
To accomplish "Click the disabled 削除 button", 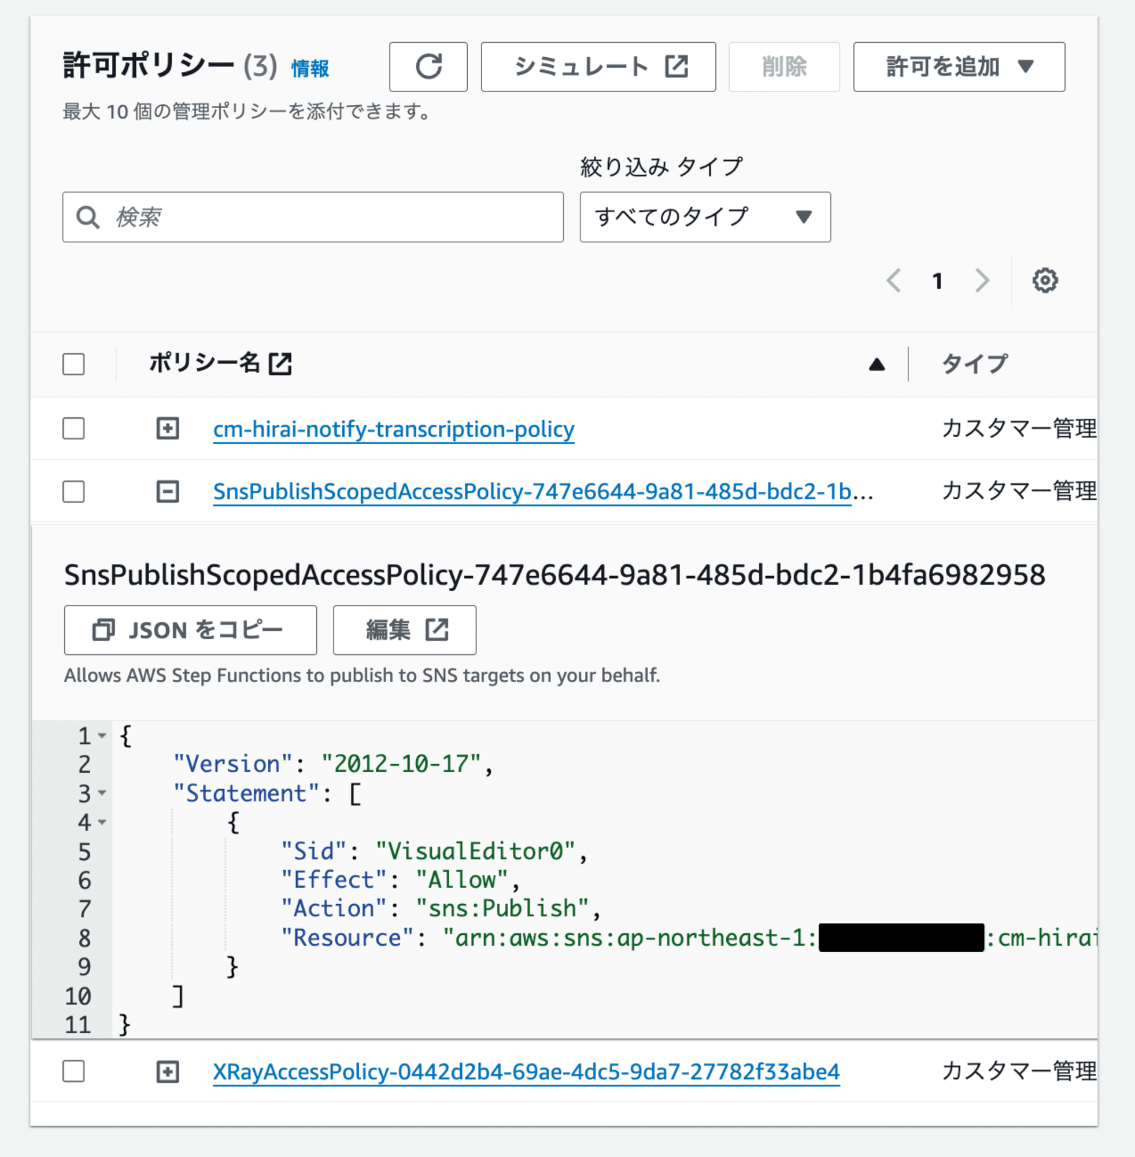I will (x=784, y=66).
